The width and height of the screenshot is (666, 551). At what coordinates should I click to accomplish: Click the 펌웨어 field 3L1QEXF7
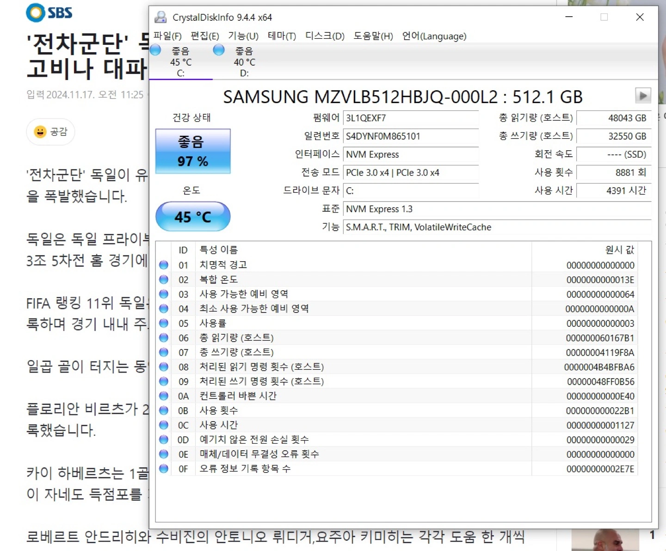pyautogui.click(x=411, y=118)
